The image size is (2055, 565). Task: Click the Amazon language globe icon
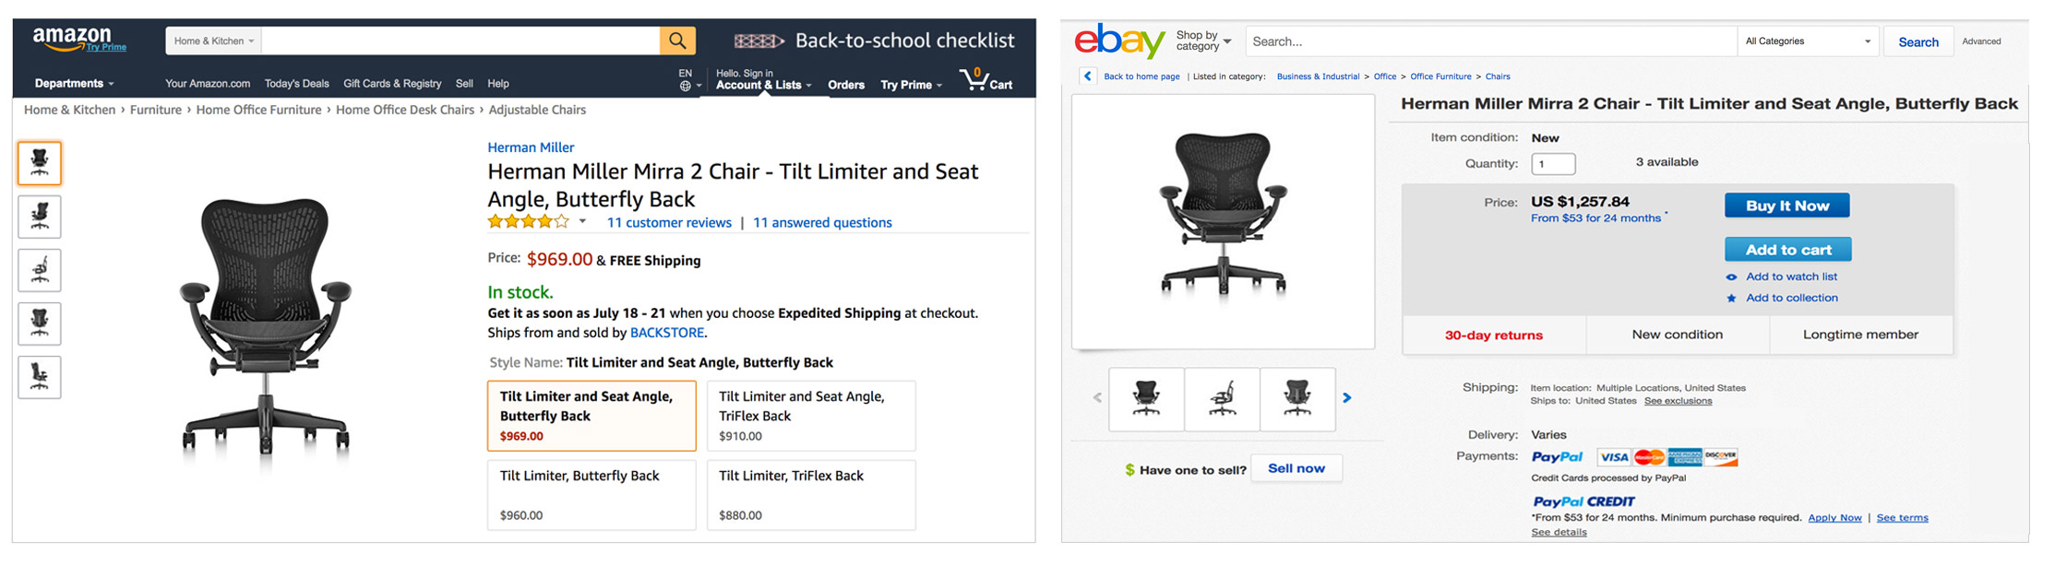686,86
